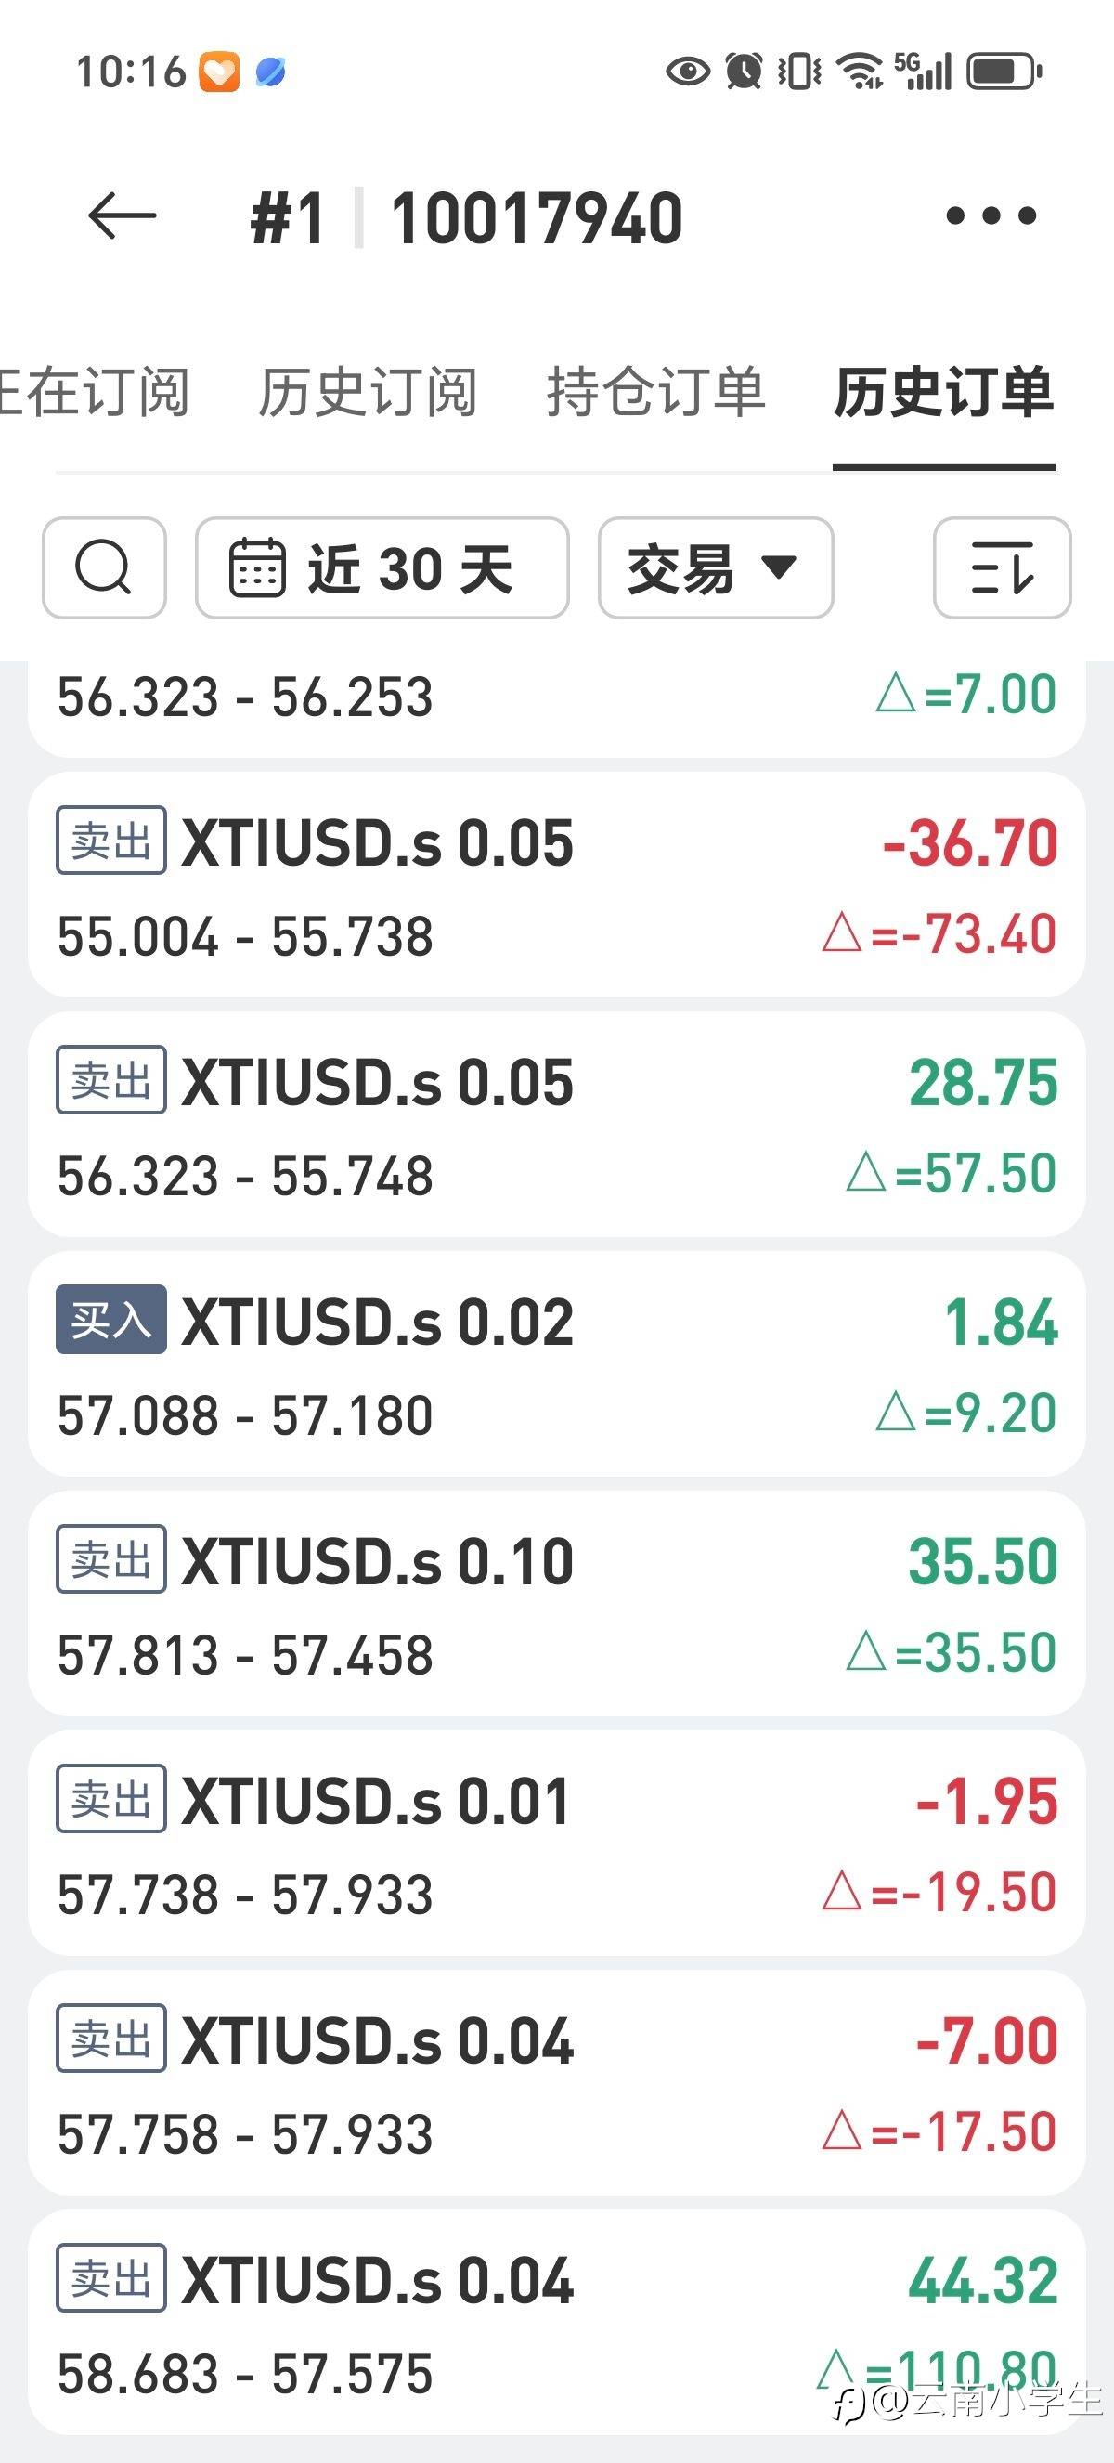Open the sort order icon button
The image size is (1114, 2463).
[1002, 568]
